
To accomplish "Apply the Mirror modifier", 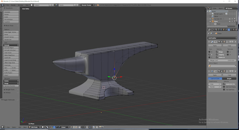I will coord(215,45).
